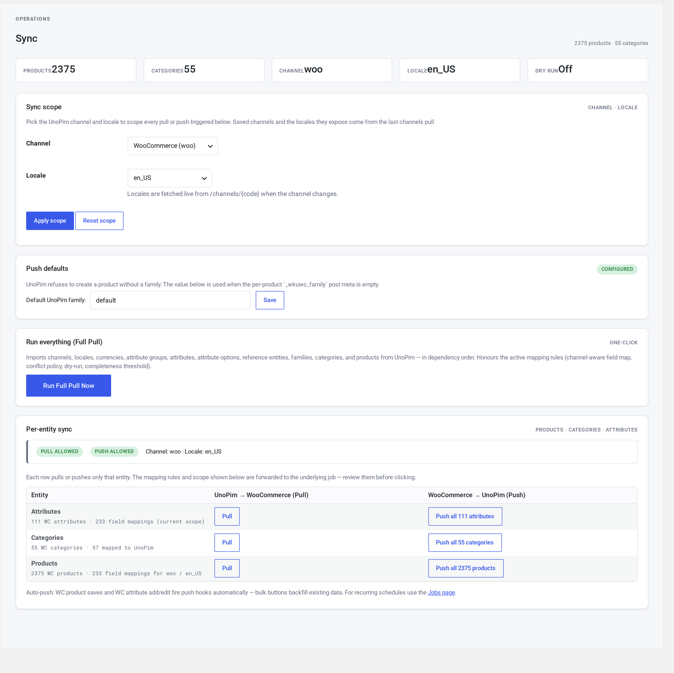674x673 pixels.
Task: Open the Jobs page link
Action: [441, 593]
